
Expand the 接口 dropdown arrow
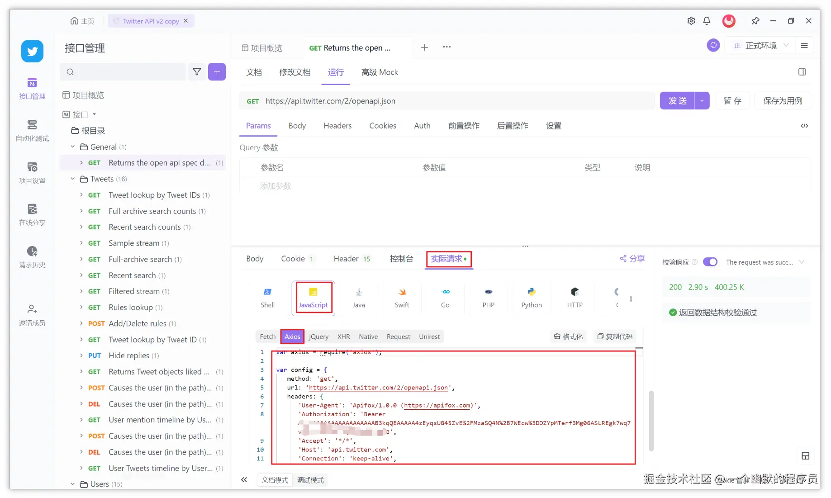94,114
